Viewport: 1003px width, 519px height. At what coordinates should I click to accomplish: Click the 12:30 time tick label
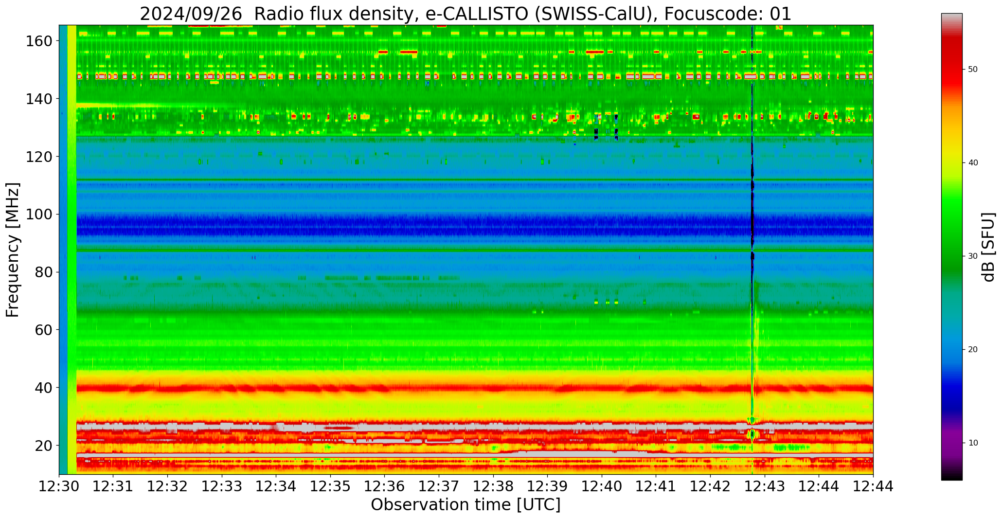(x=59, y=486)
